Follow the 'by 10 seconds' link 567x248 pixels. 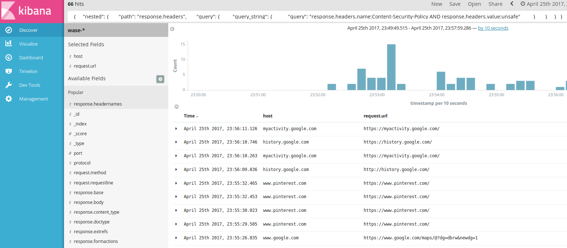(493, 28)
